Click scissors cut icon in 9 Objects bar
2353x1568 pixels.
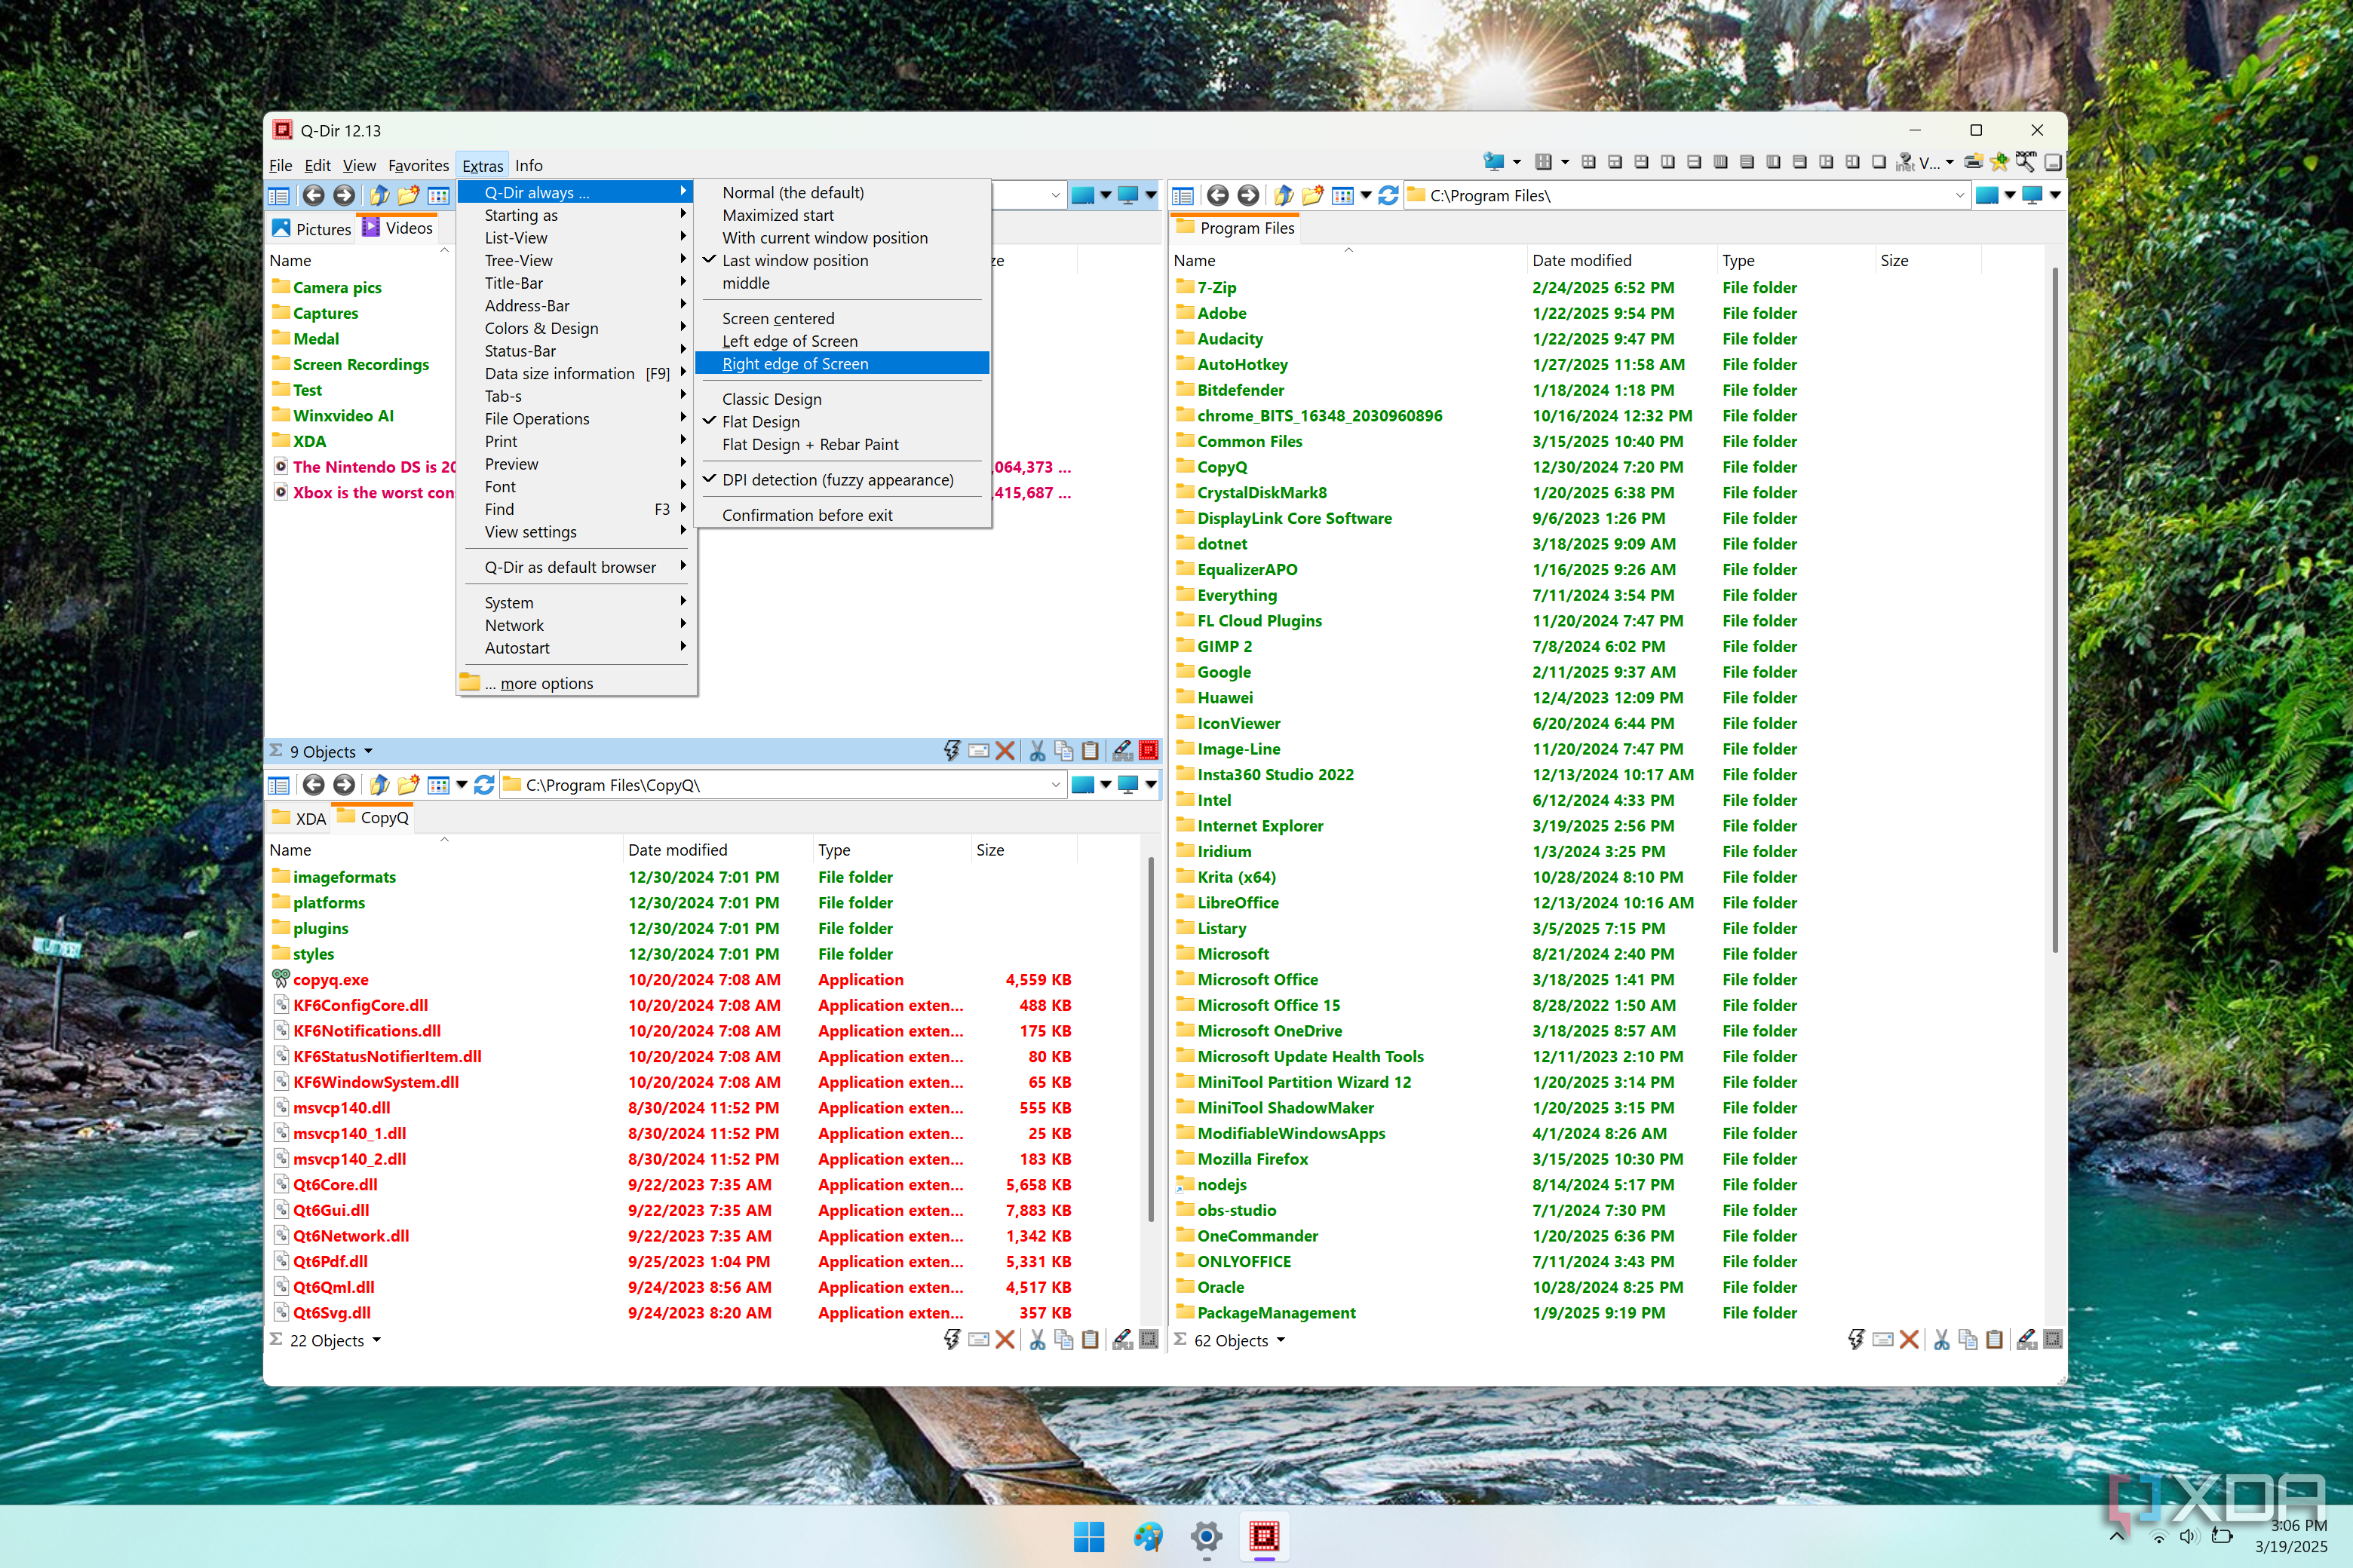(x=1038, y=751)
